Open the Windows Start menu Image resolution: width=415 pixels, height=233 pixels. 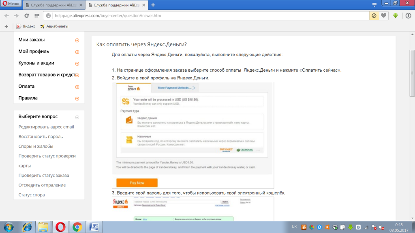[x=9, y=227]
